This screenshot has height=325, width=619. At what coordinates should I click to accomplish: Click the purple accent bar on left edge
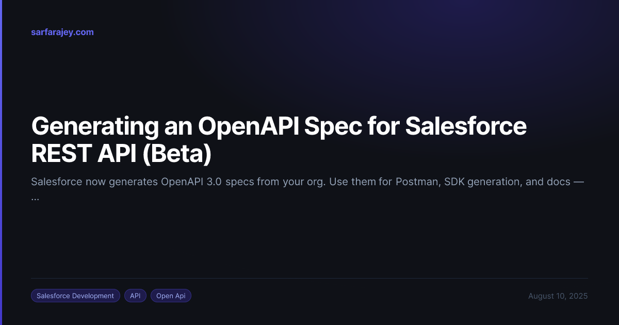coord(1,163)
